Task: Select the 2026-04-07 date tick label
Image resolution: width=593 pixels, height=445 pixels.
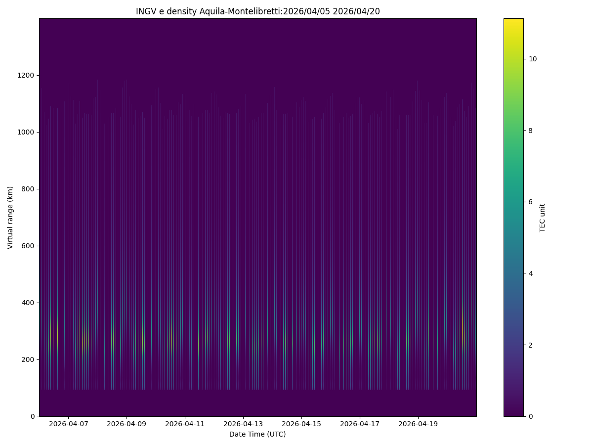Action: coord(68,424)
